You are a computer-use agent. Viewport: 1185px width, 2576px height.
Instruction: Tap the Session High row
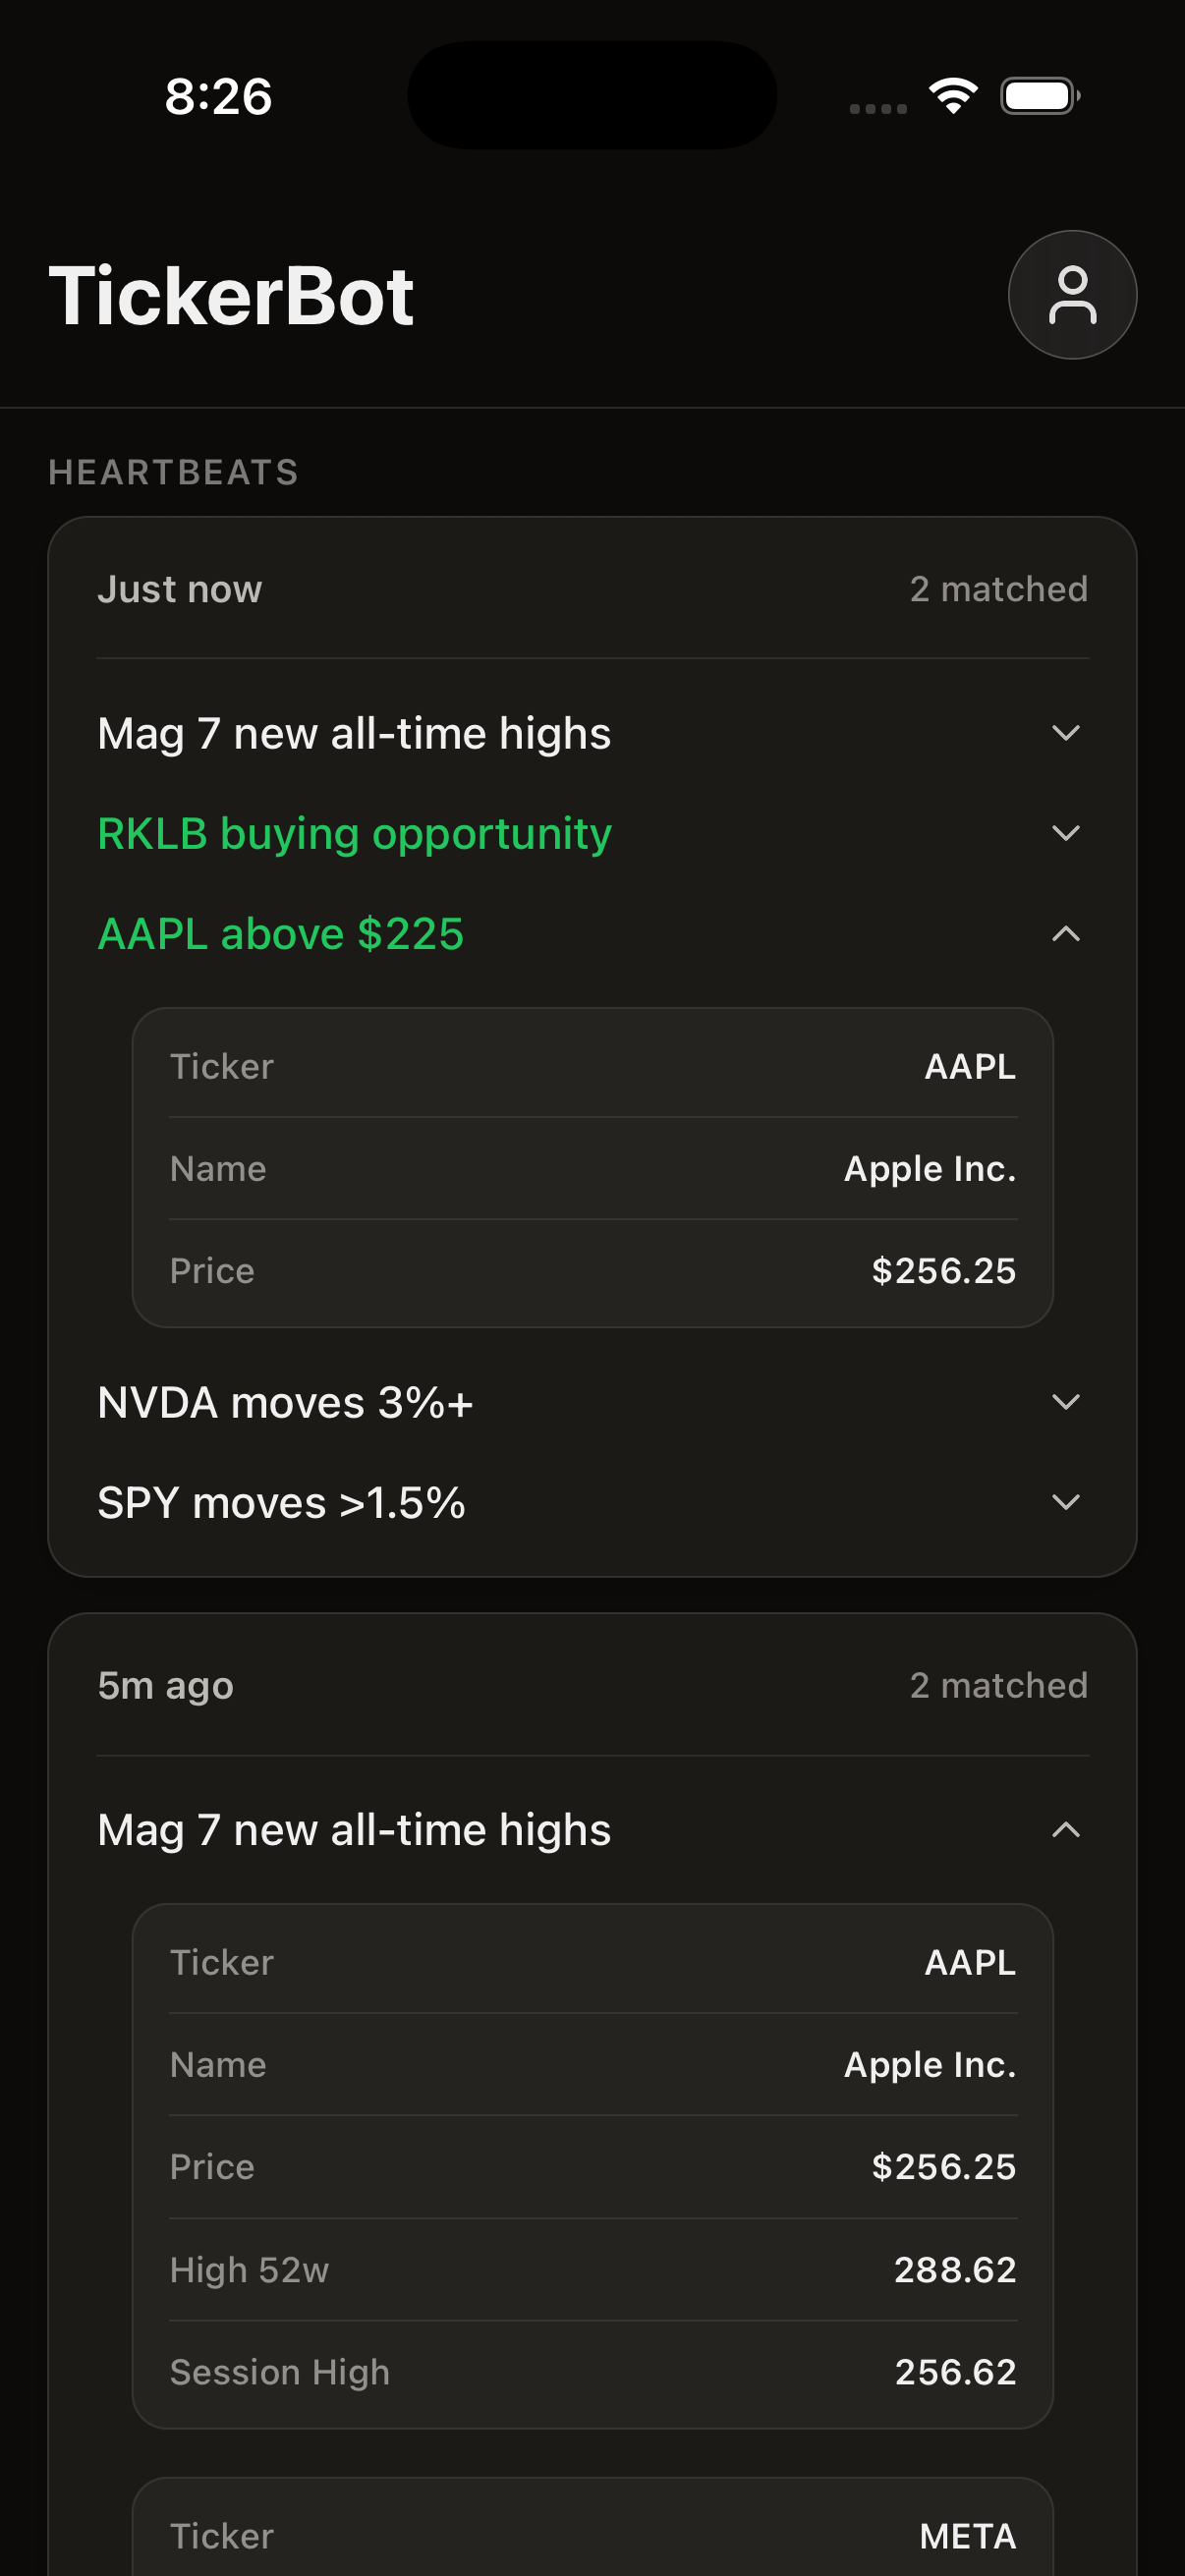coord(592,2372)
